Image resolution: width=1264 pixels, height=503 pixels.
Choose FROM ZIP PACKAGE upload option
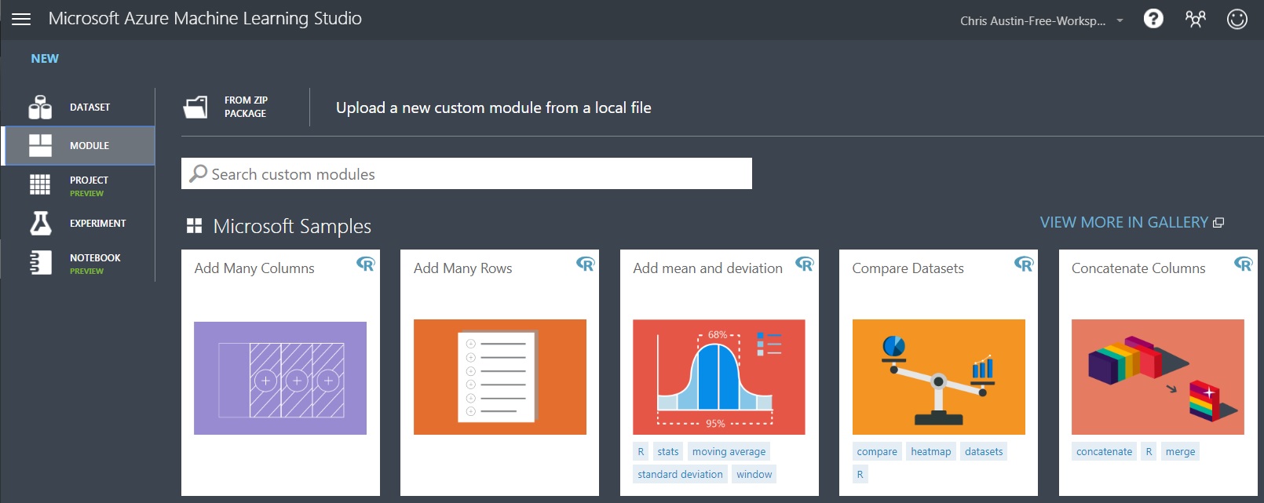[246, 107]
